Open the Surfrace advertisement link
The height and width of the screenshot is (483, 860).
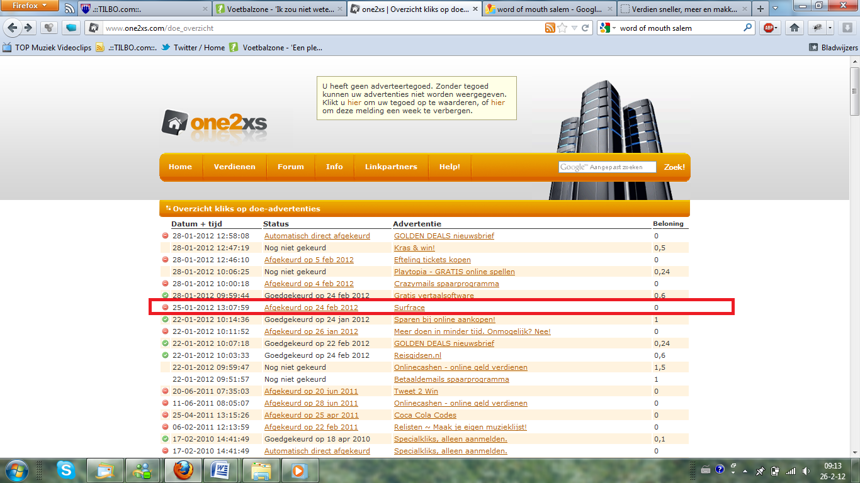[x=409, y=308]
